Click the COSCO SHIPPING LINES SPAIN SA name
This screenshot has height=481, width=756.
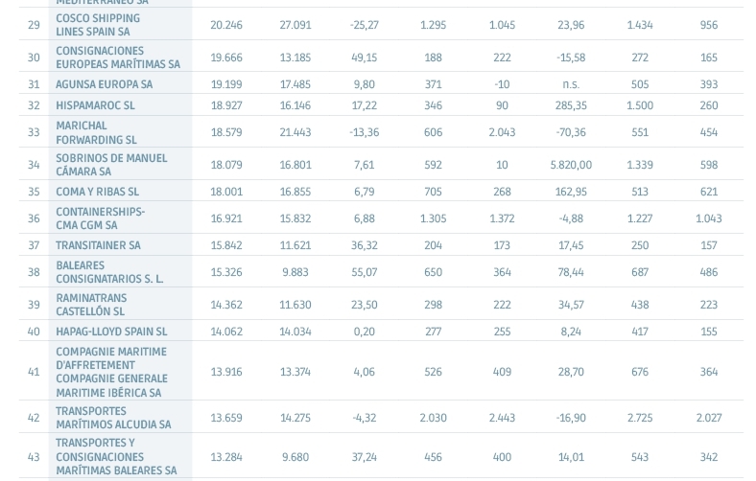[x=97, y=25]
